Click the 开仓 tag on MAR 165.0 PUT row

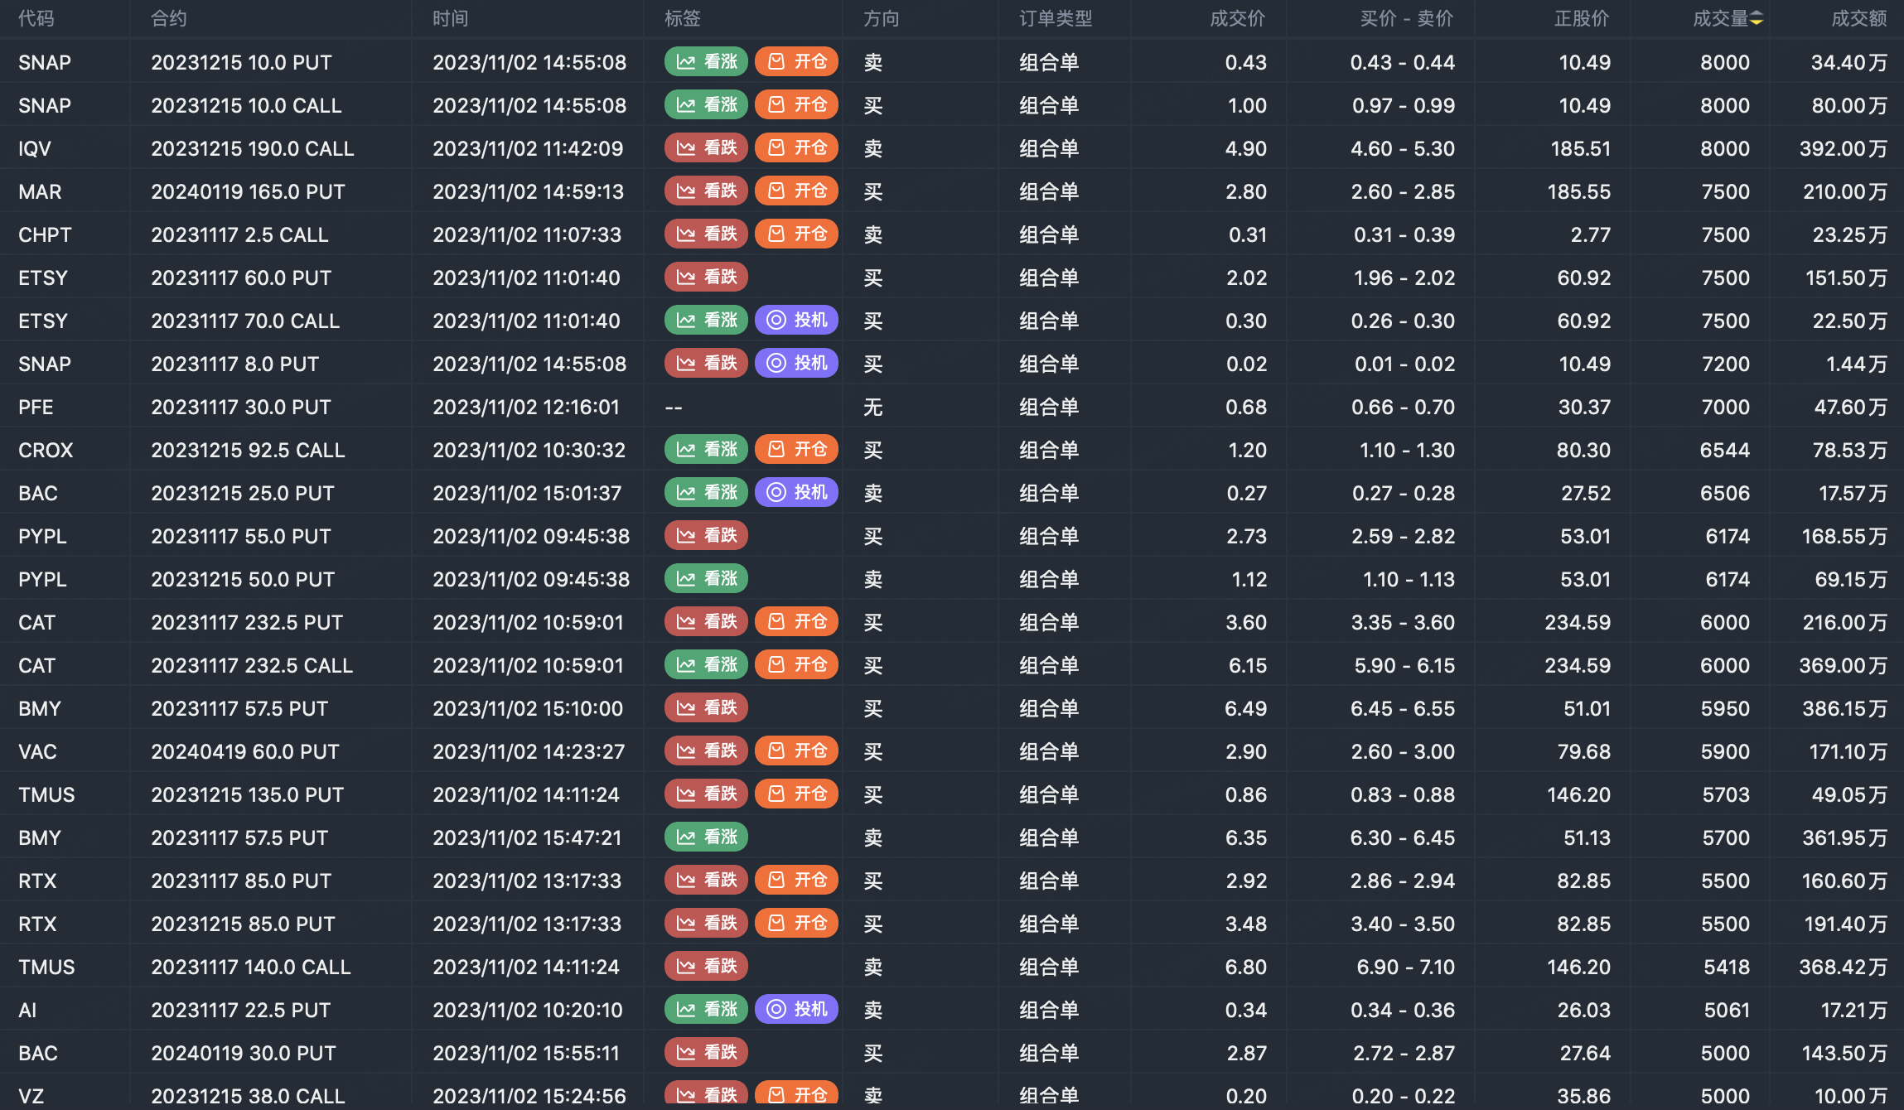point(796,191)
